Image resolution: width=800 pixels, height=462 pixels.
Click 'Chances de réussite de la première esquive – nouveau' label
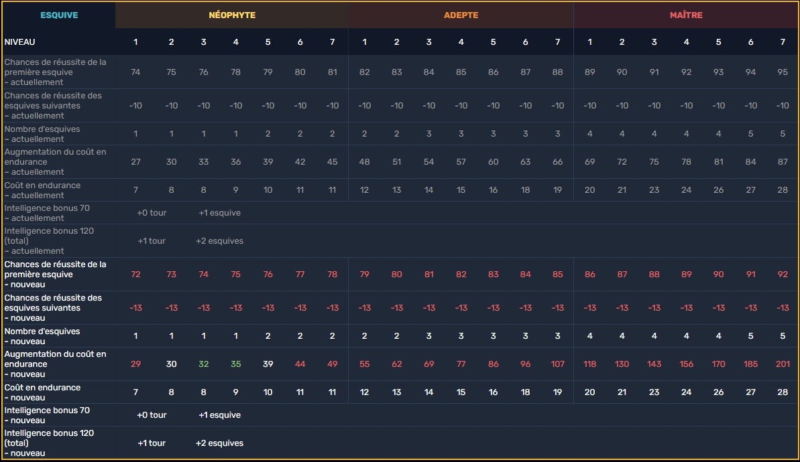point(55,274)
